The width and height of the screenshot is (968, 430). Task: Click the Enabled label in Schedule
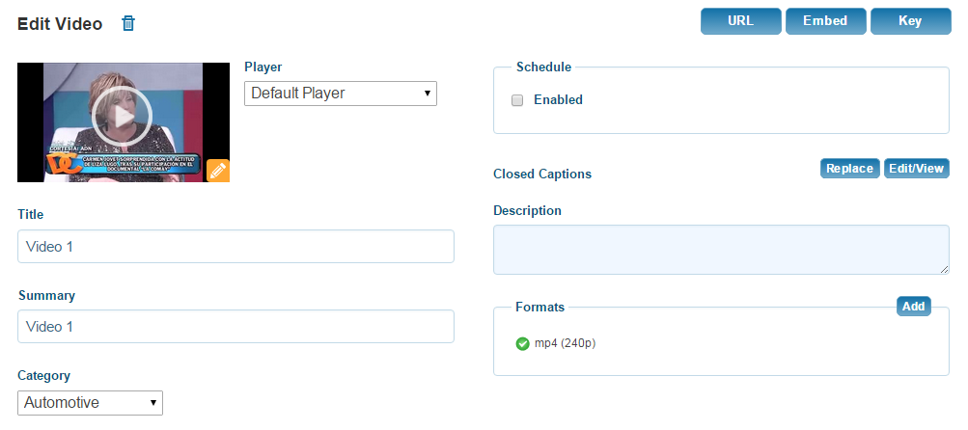tap(558, 100)
